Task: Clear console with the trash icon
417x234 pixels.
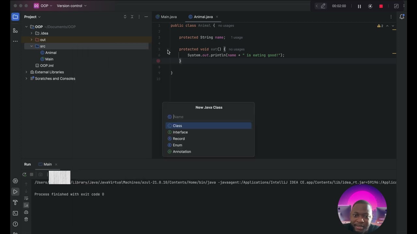Action: pos(26,219)
